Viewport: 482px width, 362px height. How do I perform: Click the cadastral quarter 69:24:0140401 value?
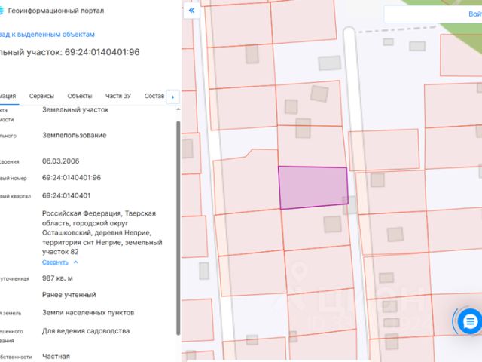click(x=66, y=195)
